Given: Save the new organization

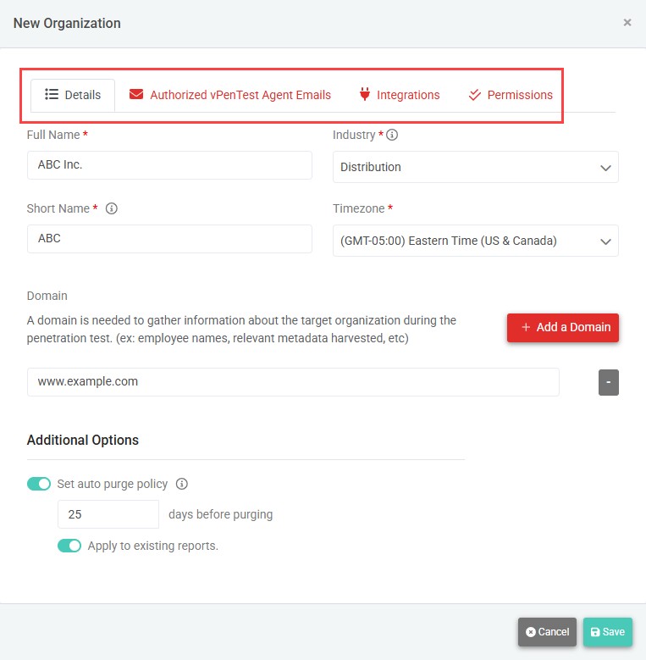Looking at the screenshot, I should 607,632.
